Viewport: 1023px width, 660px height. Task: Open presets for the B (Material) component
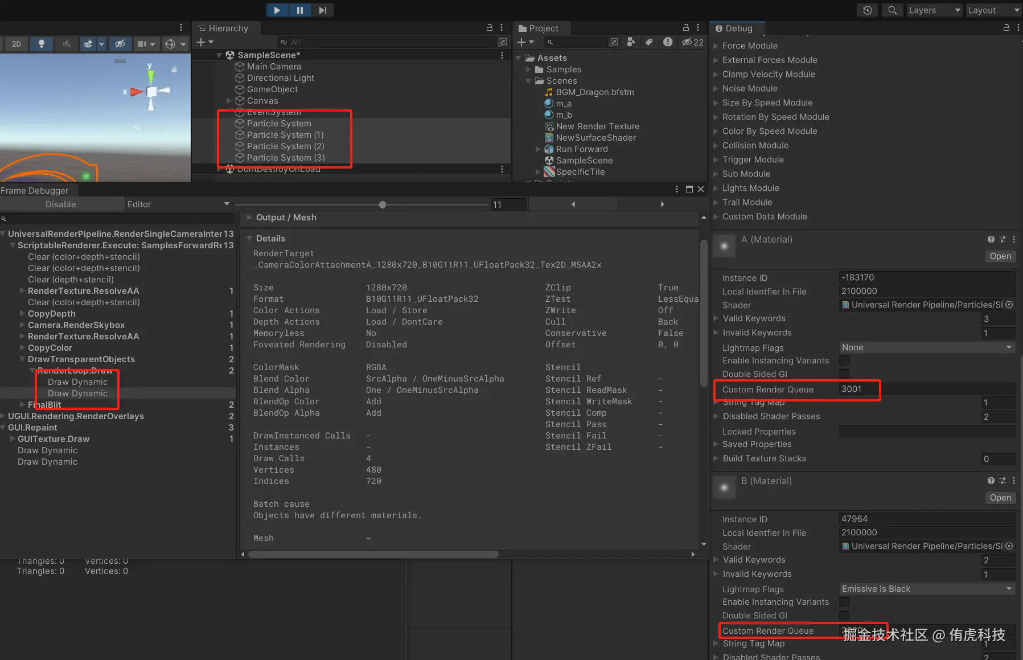pyautogui.click(x=1003, y=481)
